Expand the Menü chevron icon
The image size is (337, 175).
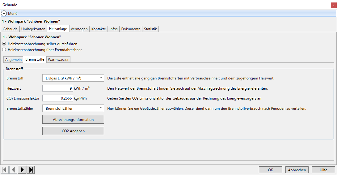point(4,14)
